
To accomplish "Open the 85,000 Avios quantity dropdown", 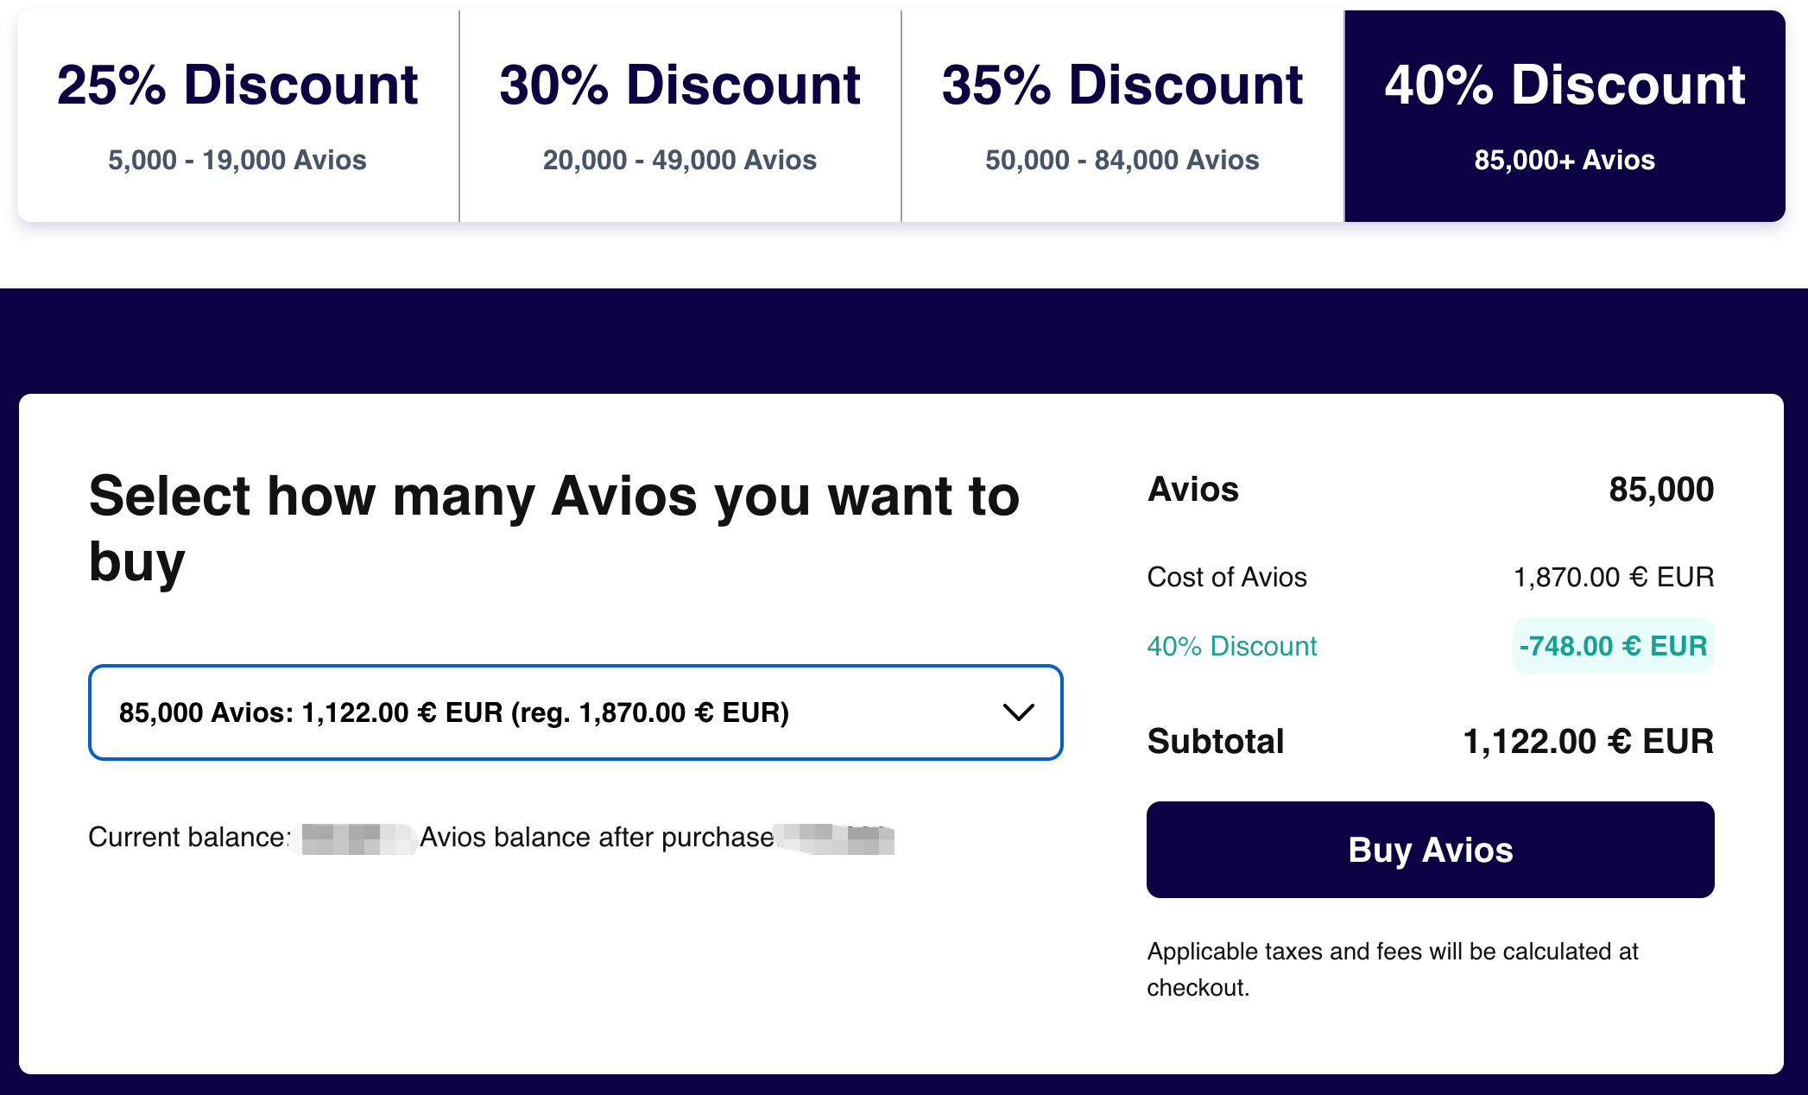I will coord(574,712).
